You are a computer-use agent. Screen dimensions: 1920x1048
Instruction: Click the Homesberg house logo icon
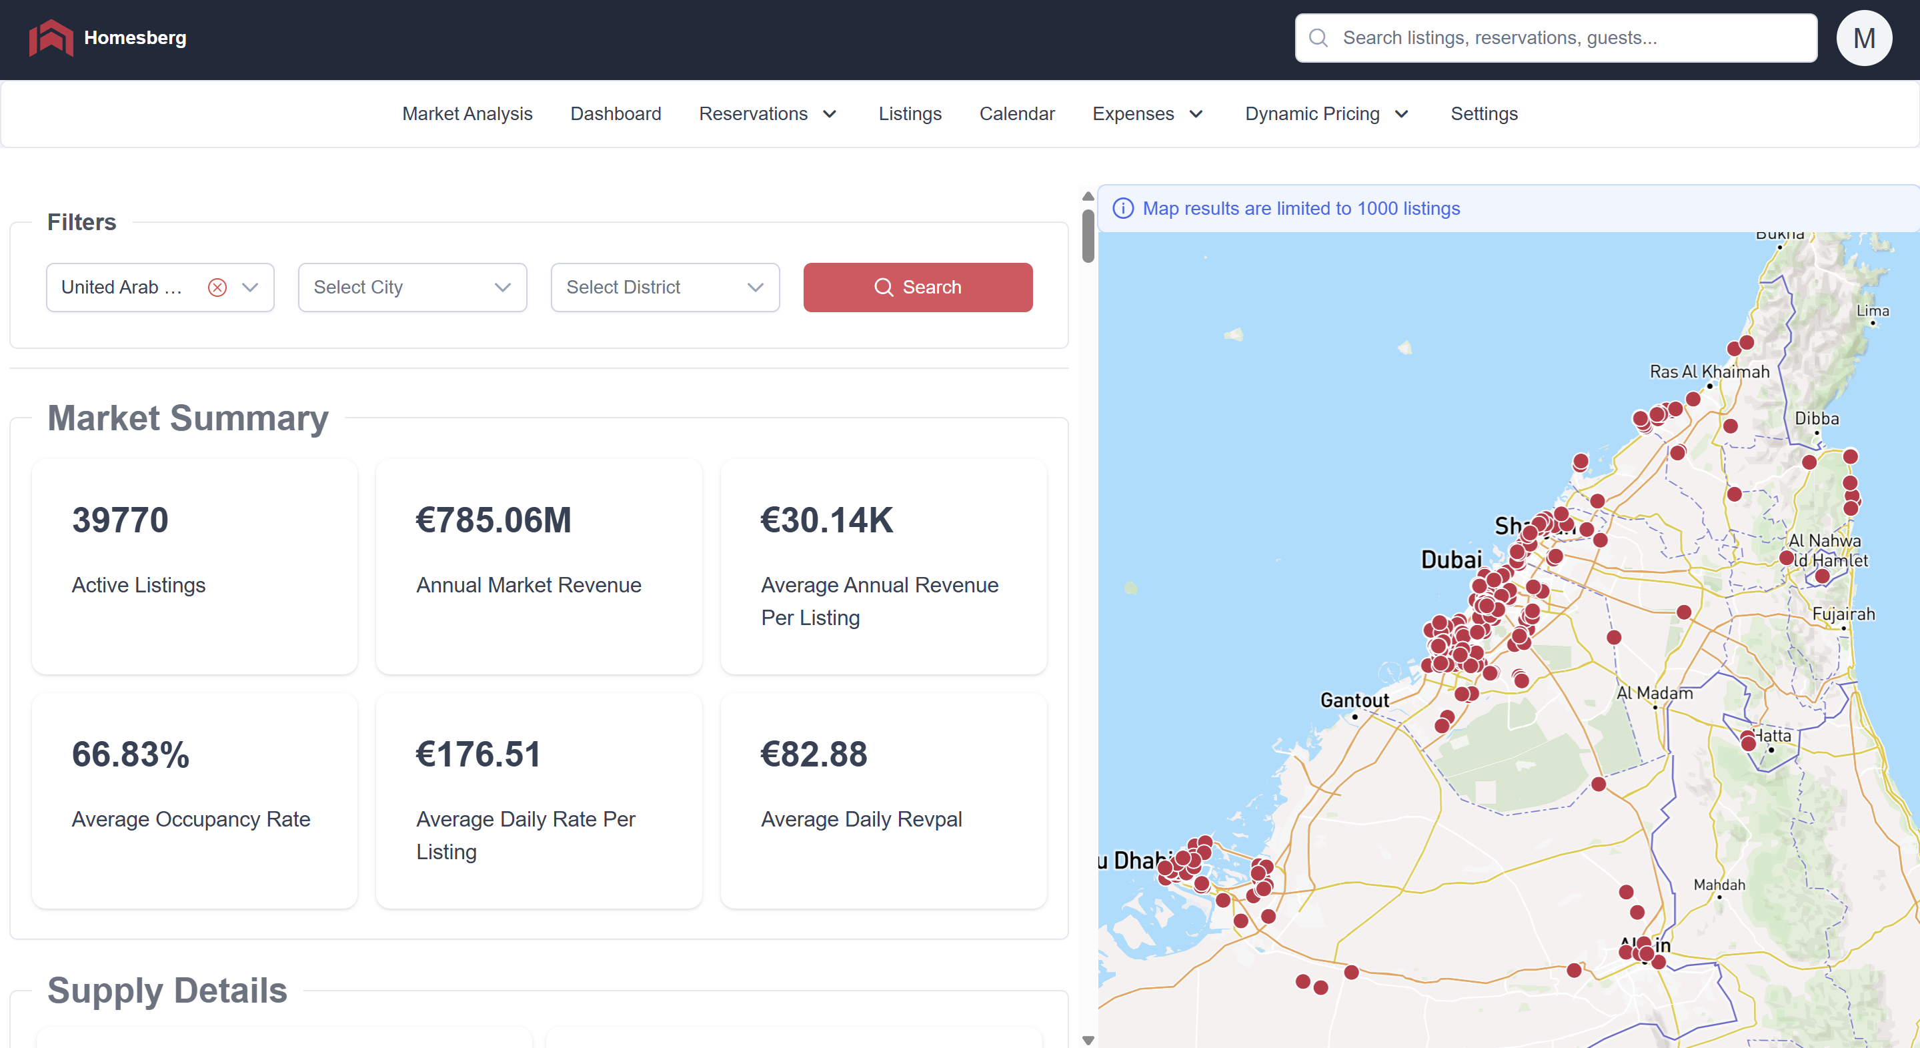click(51, 37)
